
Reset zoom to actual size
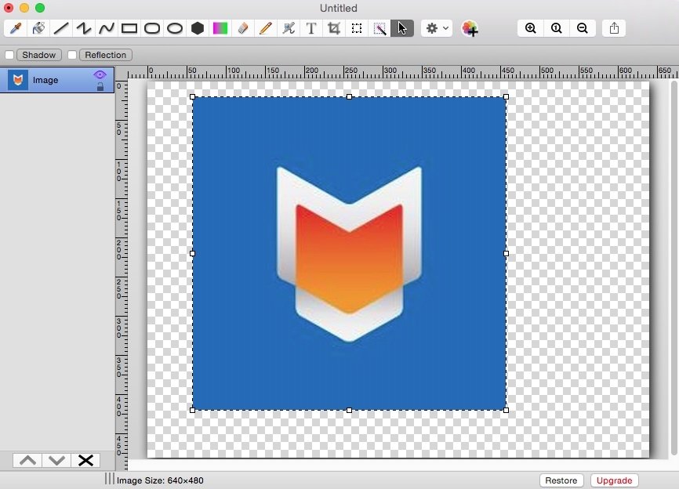557,28
